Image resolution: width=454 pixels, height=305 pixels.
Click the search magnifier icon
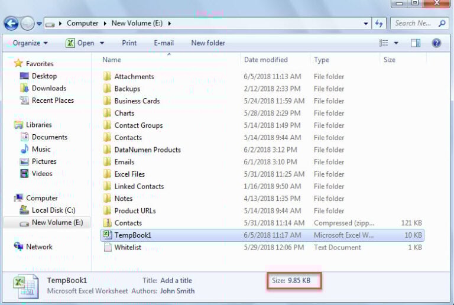tap(442, 24)
